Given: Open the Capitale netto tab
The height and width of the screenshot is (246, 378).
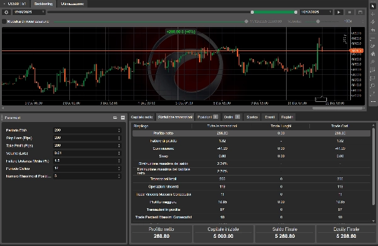Looking at the screenshot, I should 142,117.
